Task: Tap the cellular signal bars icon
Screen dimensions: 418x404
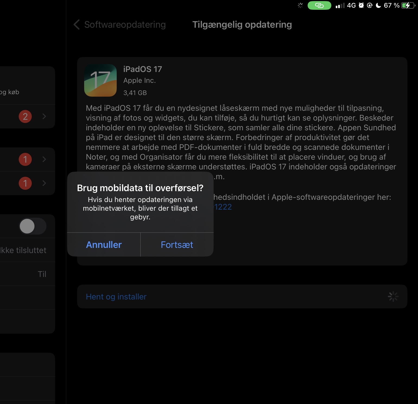Action: tap(340, 5)
